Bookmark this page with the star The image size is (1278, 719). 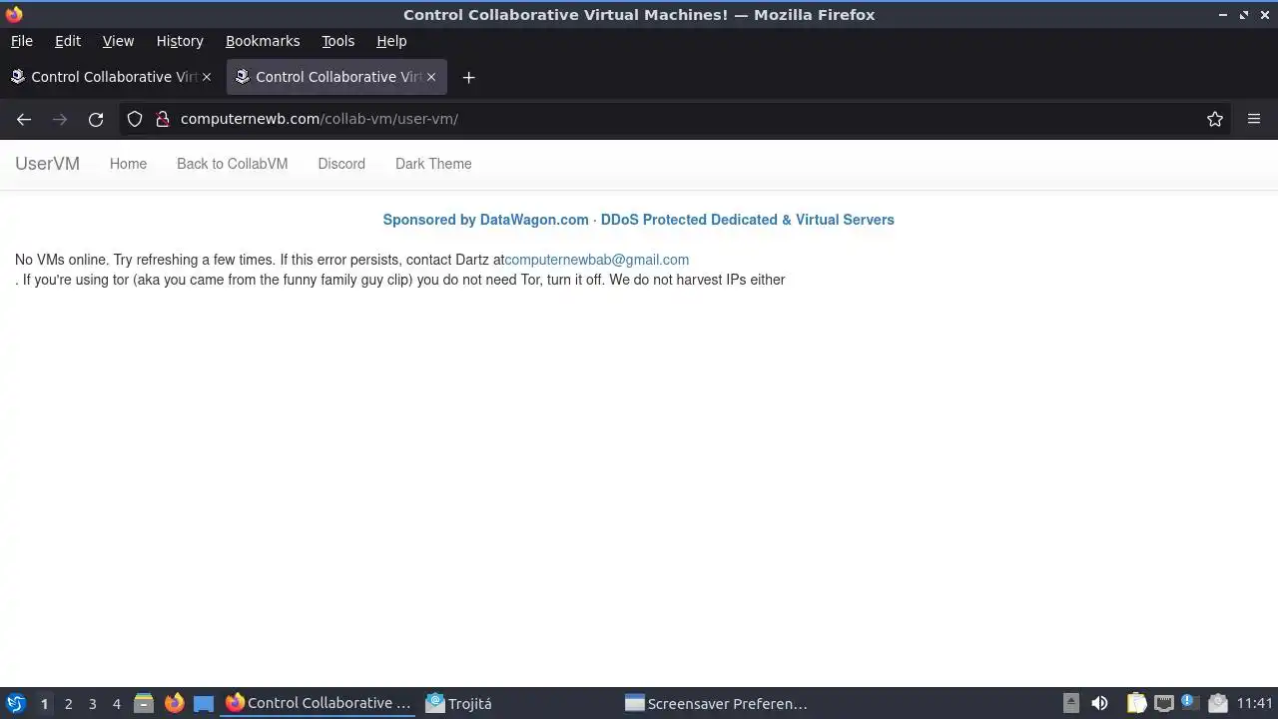[1215, 119]
